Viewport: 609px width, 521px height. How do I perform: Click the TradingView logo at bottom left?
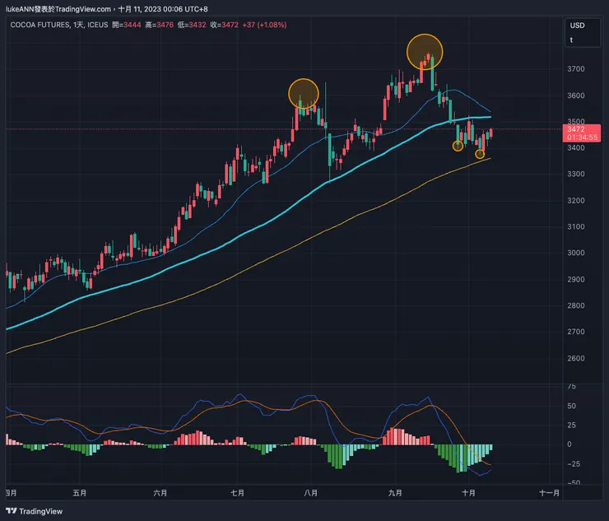point(35,511)
